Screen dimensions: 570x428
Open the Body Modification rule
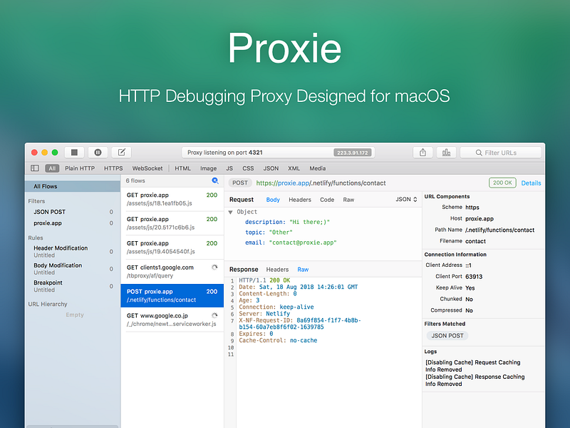(x=73, y=269)
